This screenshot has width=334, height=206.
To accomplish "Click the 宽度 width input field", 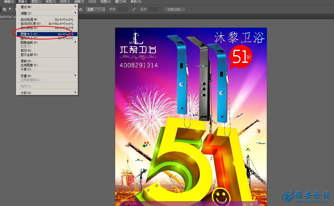I will click(123, 9).
